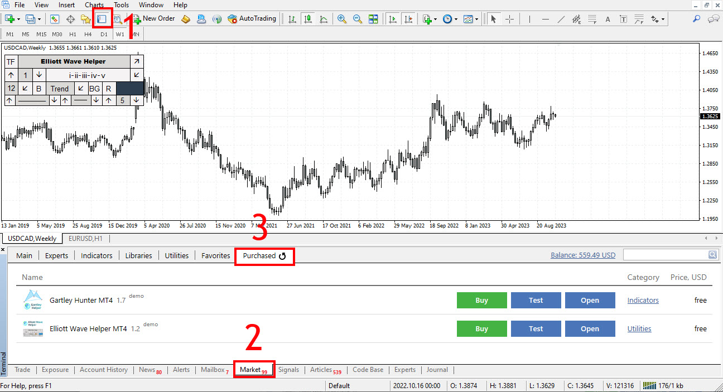The height and width of the screenshot is (392, 723).
Task: Switch to the Purchased tab
Action: pos(264,256)
